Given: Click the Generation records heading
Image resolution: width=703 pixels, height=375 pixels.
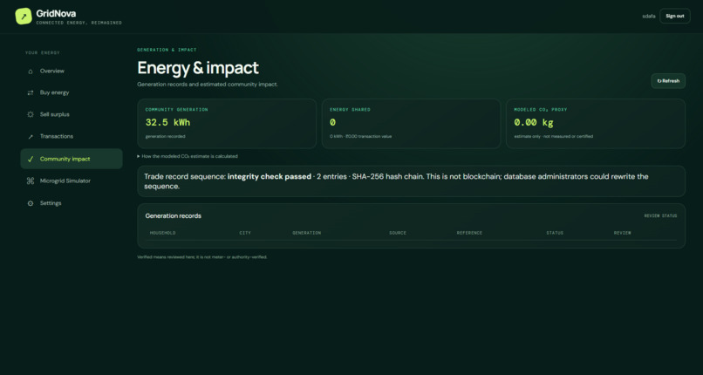Looking at the screenshot, I should (x=173, y=216).
